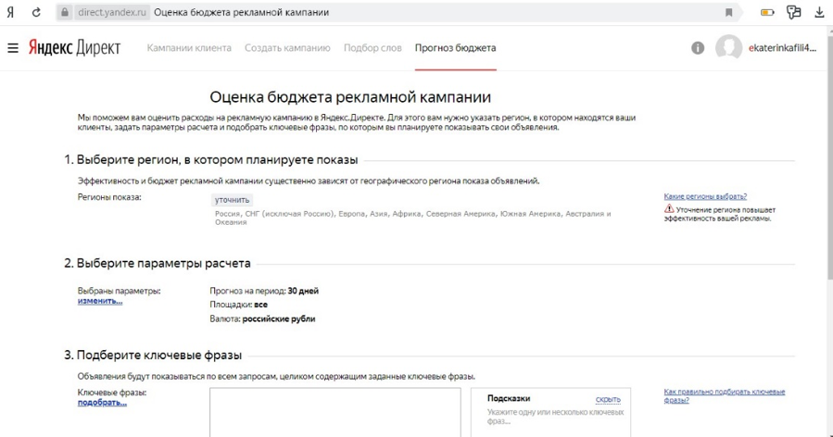Viewport: 833px width, 437px height.
Task: Click the user avatar
Action: click(x=728, y=48)
